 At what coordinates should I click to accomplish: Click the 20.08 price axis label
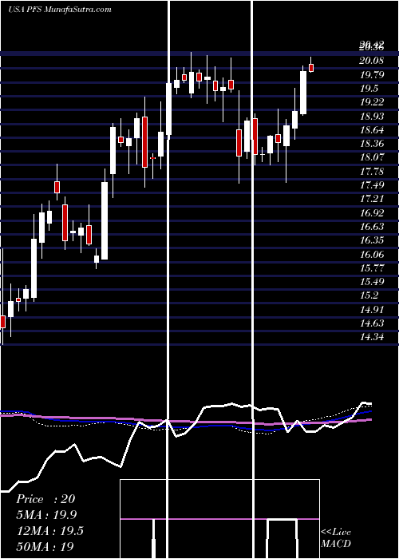pos(372,61)
